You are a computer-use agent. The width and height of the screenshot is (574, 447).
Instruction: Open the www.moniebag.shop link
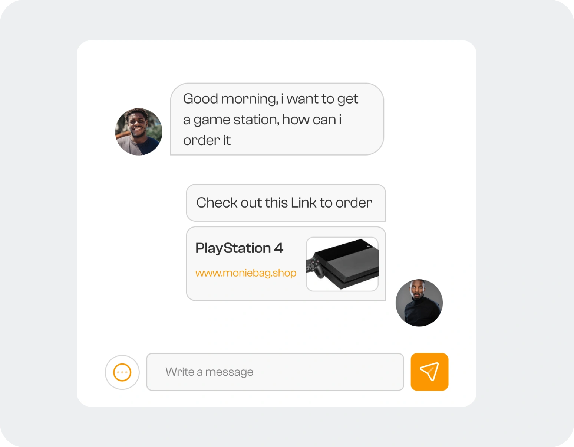(246, 273)
